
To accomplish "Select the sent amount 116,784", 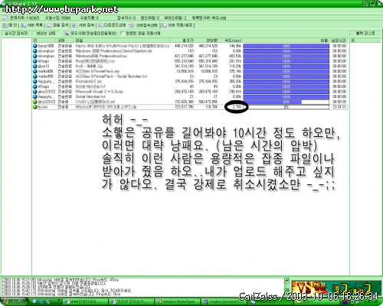I will tap(211, 107).
